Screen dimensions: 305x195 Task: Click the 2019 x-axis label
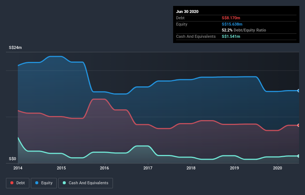pos(234,168)
